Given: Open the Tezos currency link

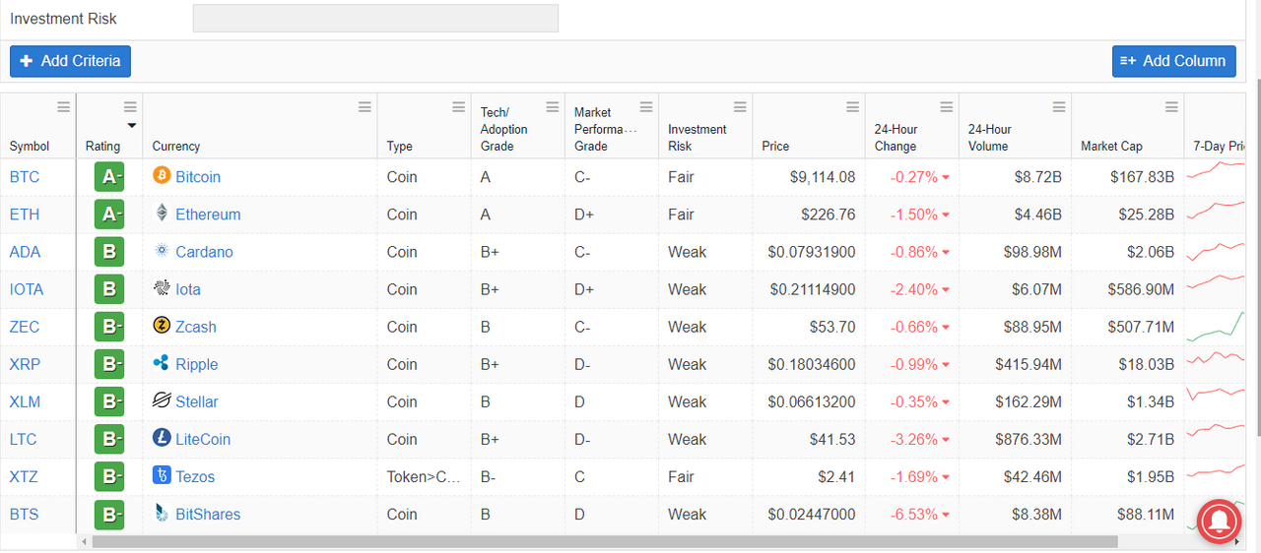Looking at the screenshot, I should (x=195, y=476).
